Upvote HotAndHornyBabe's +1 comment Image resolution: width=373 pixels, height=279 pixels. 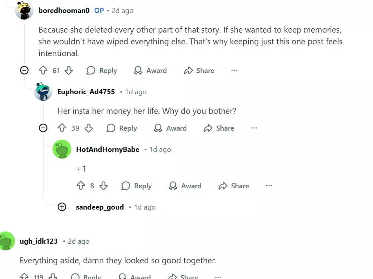pos(81,186)
